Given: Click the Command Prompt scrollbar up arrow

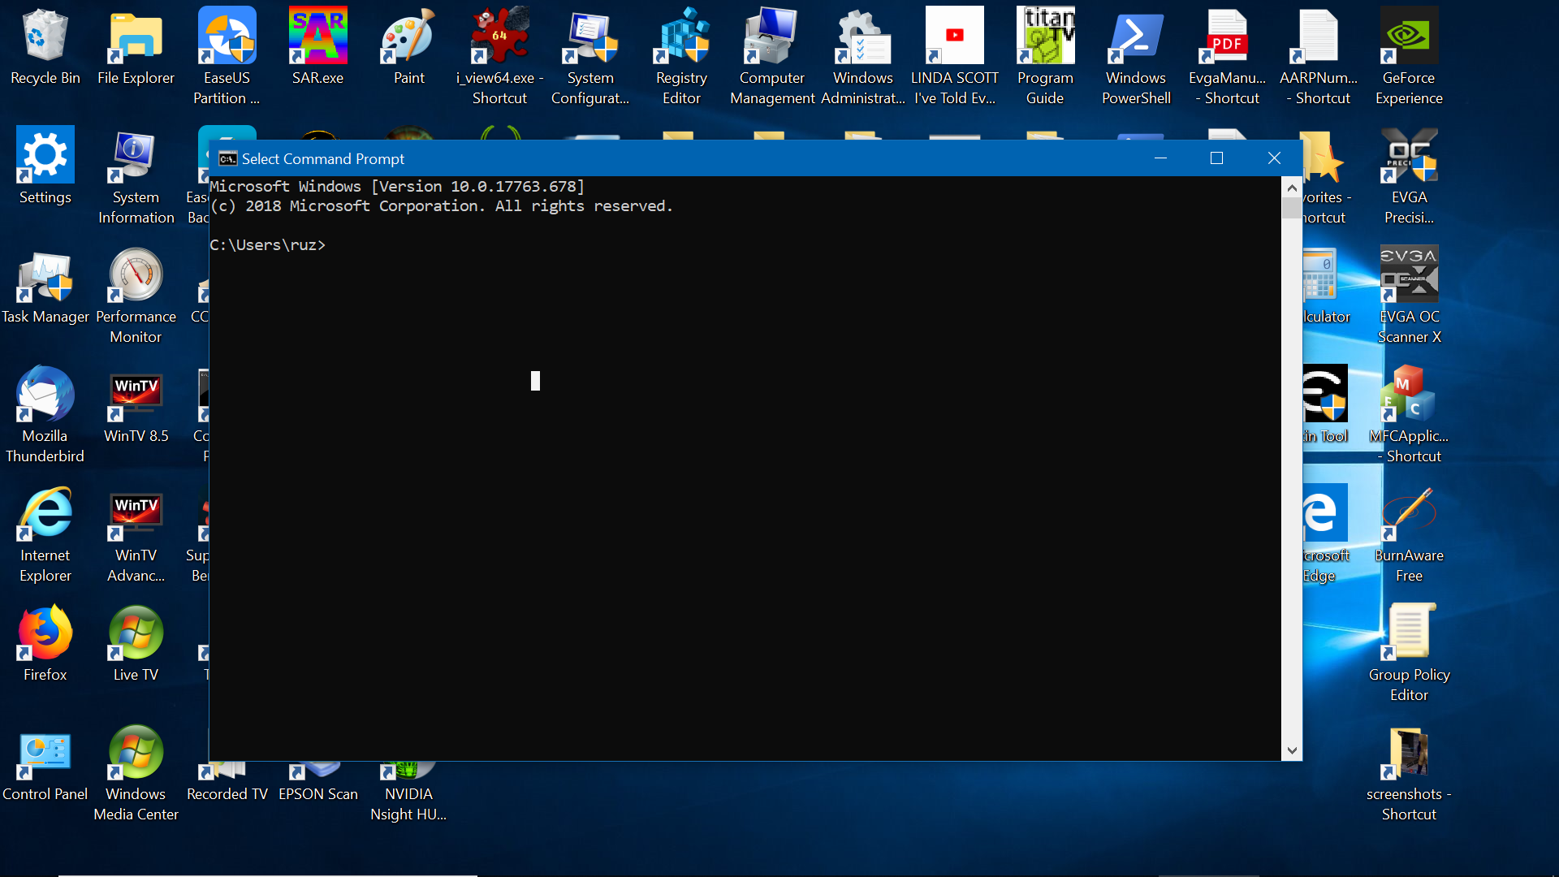Looking at the screenshot, I should coord(1292,188).
